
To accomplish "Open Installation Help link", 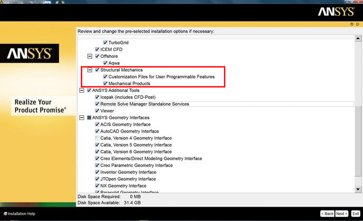I will [19, 214].
